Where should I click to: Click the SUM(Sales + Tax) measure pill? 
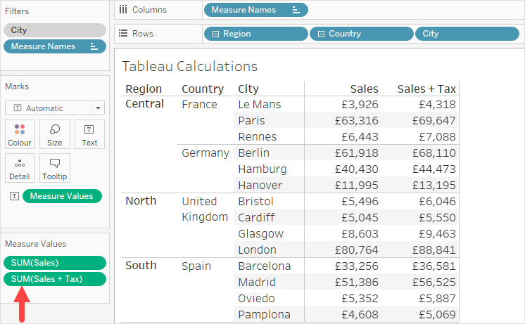pos(55,279)
